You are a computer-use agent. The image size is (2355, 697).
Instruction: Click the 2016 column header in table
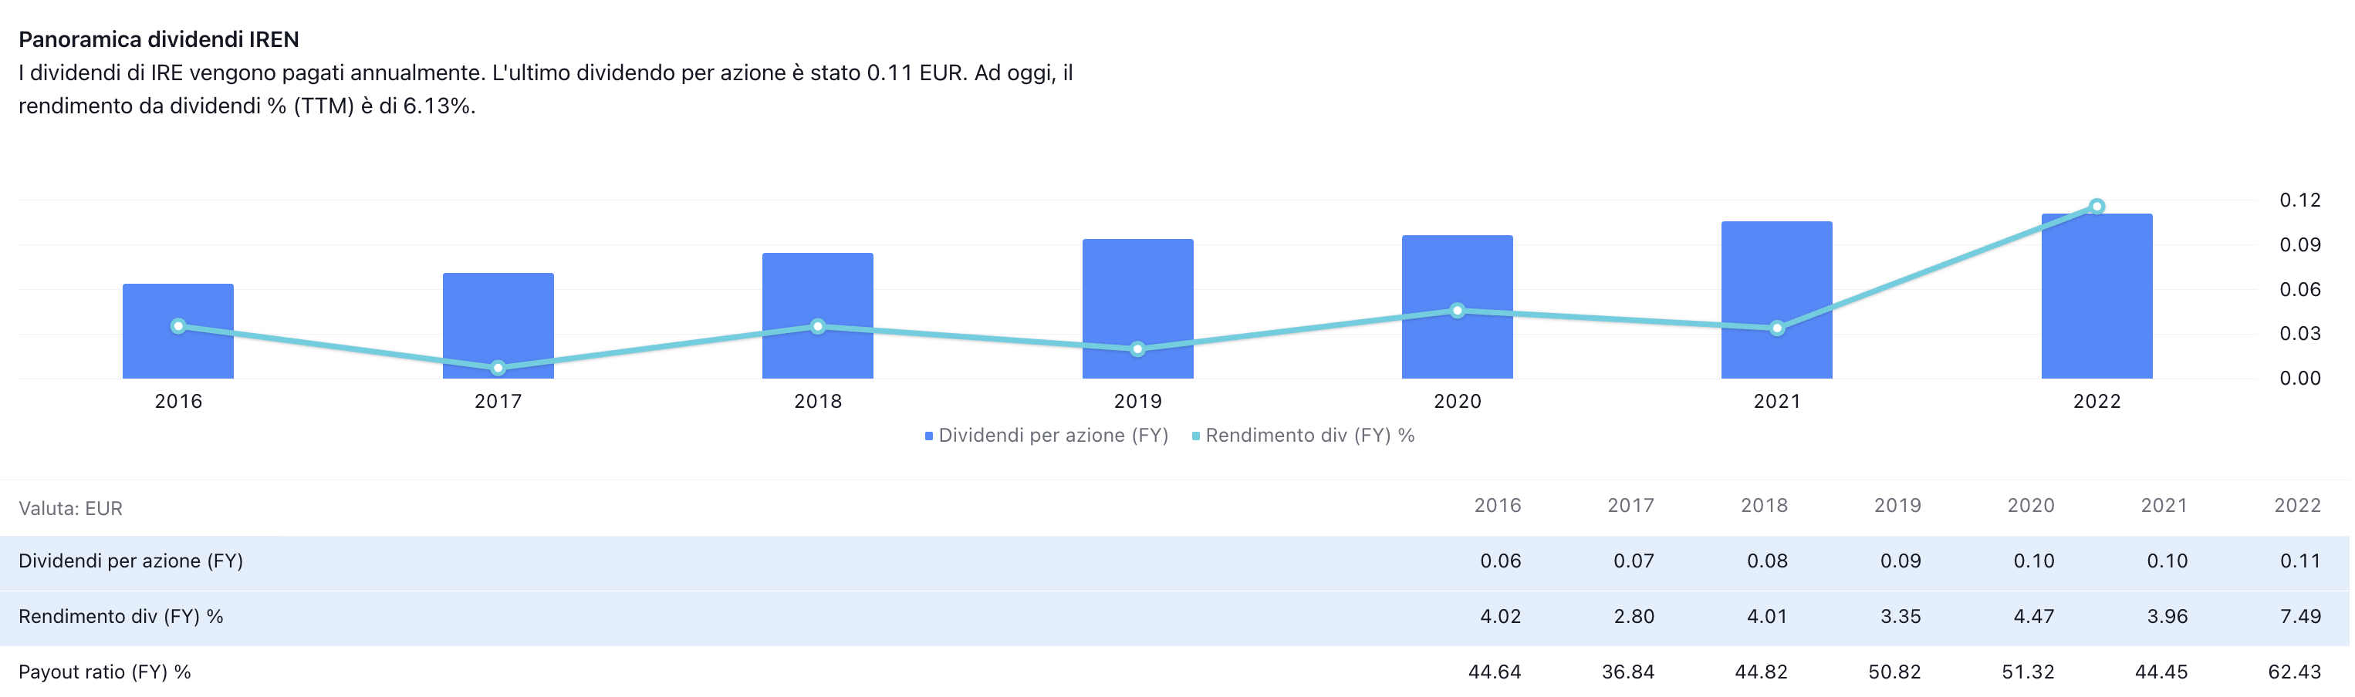[x=1498, y=506]
